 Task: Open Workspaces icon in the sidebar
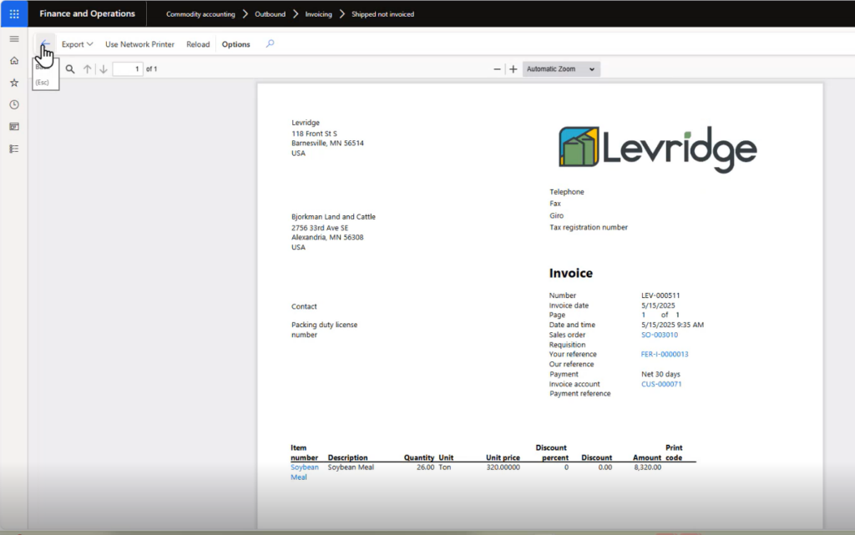pyautogui.click(x=14, y=126)
